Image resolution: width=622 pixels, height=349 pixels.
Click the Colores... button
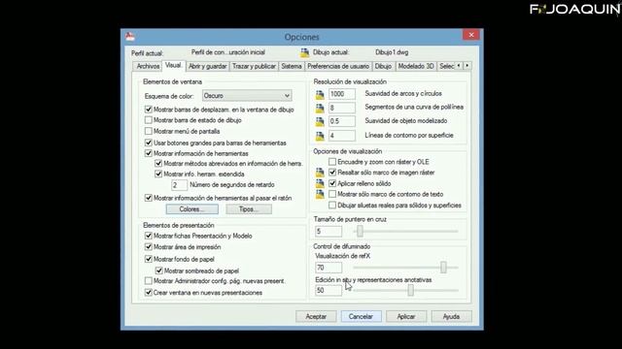[192, 209]
